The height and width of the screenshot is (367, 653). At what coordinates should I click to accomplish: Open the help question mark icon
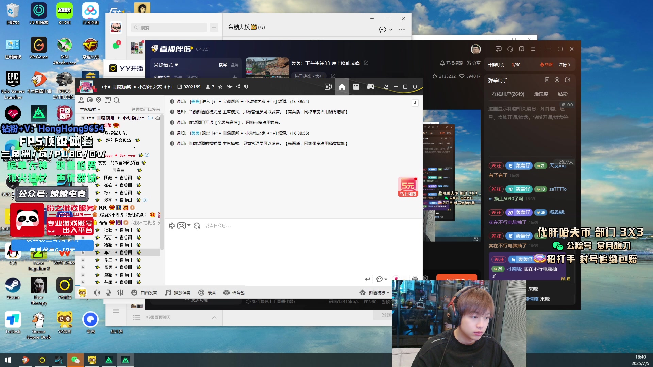click(x=522, y=49)
